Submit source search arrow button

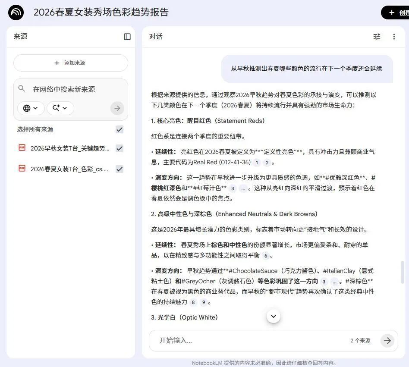[117, 108]
